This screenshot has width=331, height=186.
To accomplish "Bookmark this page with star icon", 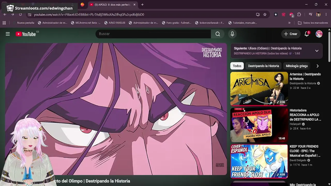I will (x=265, y=14).
